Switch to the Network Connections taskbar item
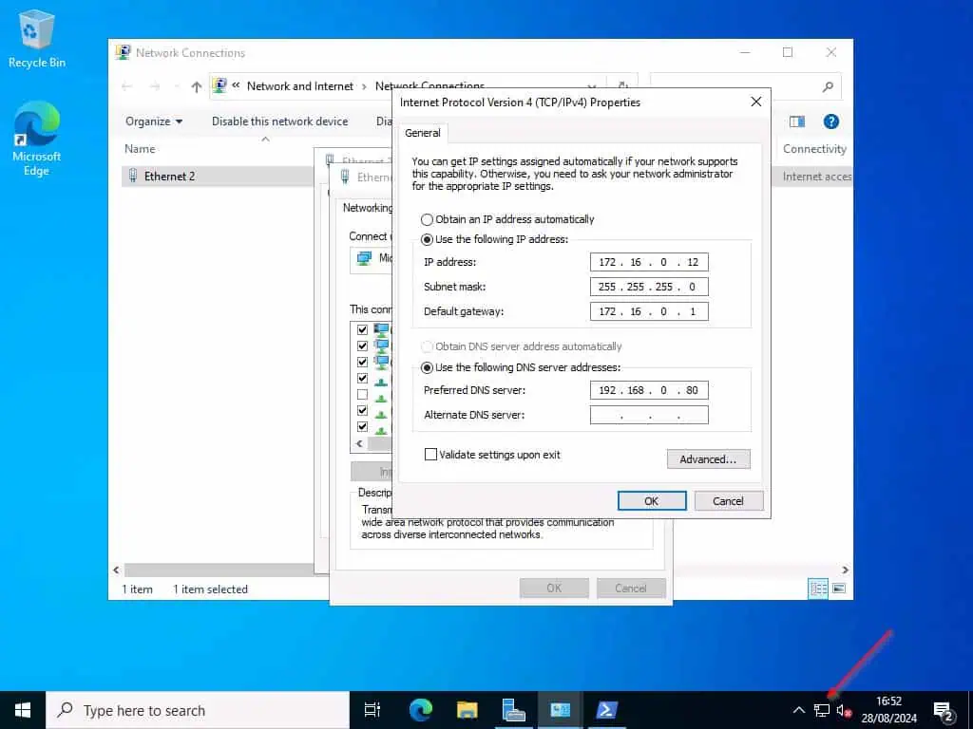 click(x=560, y=710)
